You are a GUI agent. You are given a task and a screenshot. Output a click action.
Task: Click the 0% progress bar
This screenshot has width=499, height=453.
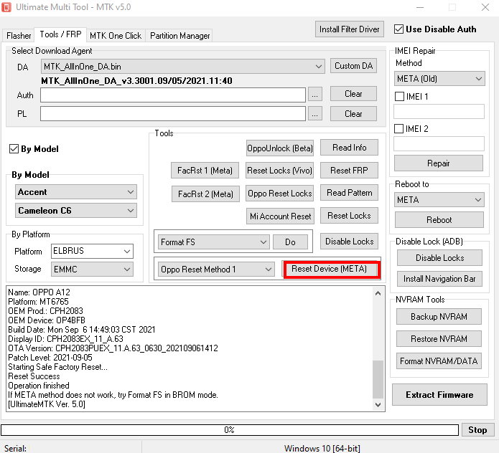230,430
